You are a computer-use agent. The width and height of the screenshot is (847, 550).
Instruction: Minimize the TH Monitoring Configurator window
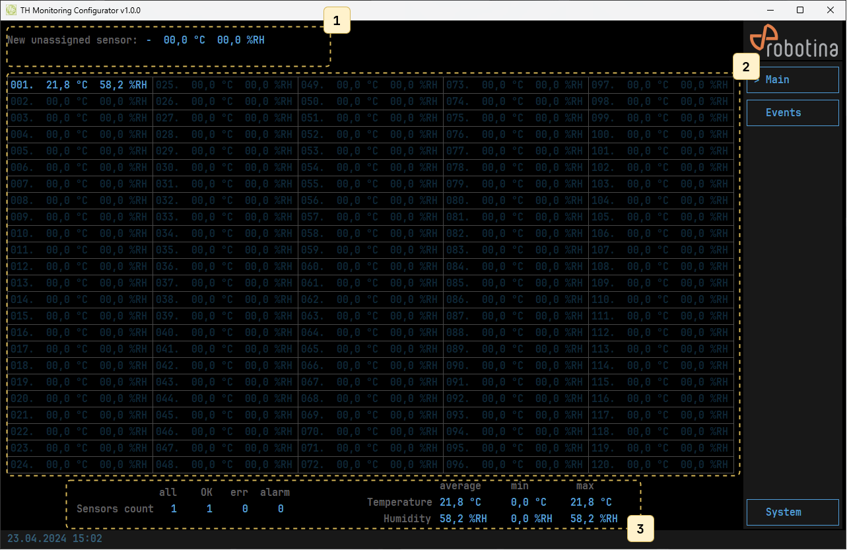pyautogui.click(x=770, y=11)
